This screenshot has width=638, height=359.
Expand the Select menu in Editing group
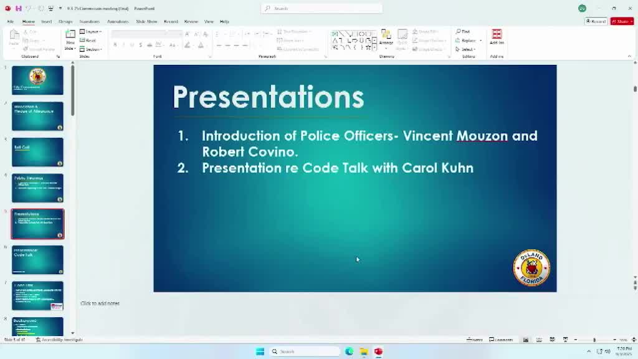coord(466,49)
